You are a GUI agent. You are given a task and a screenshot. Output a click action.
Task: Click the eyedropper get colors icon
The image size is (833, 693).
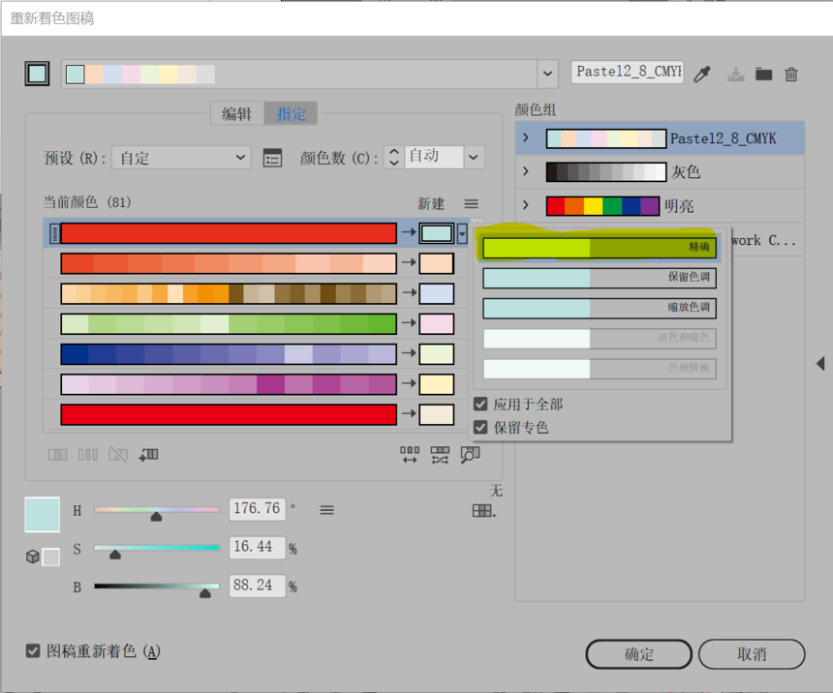tap(702, 75)
